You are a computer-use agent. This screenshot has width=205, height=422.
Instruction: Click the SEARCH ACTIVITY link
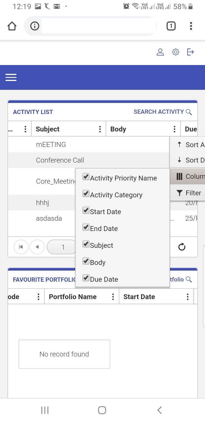[x=162, y=112]
